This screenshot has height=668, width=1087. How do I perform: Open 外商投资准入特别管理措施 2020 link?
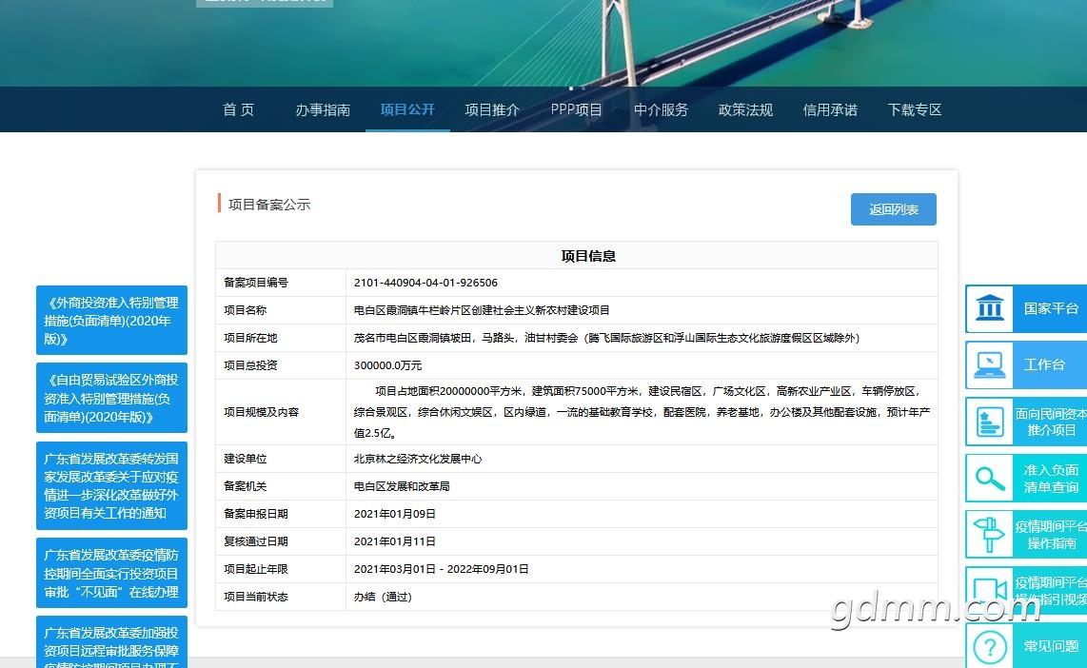[111, 321]
